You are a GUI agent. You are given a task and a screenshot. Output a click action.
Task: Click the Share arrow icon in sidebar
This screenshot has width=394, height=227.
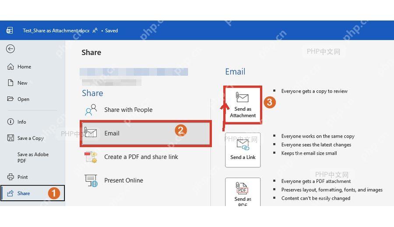[11, 193]
